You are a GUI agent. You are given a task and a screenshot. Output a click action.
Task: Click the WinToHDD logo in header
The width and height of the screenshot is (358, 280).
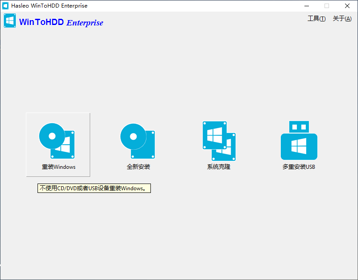point(9,21)
